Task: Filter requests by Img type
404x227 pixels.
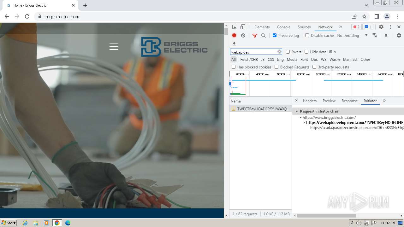Action: 280,60
